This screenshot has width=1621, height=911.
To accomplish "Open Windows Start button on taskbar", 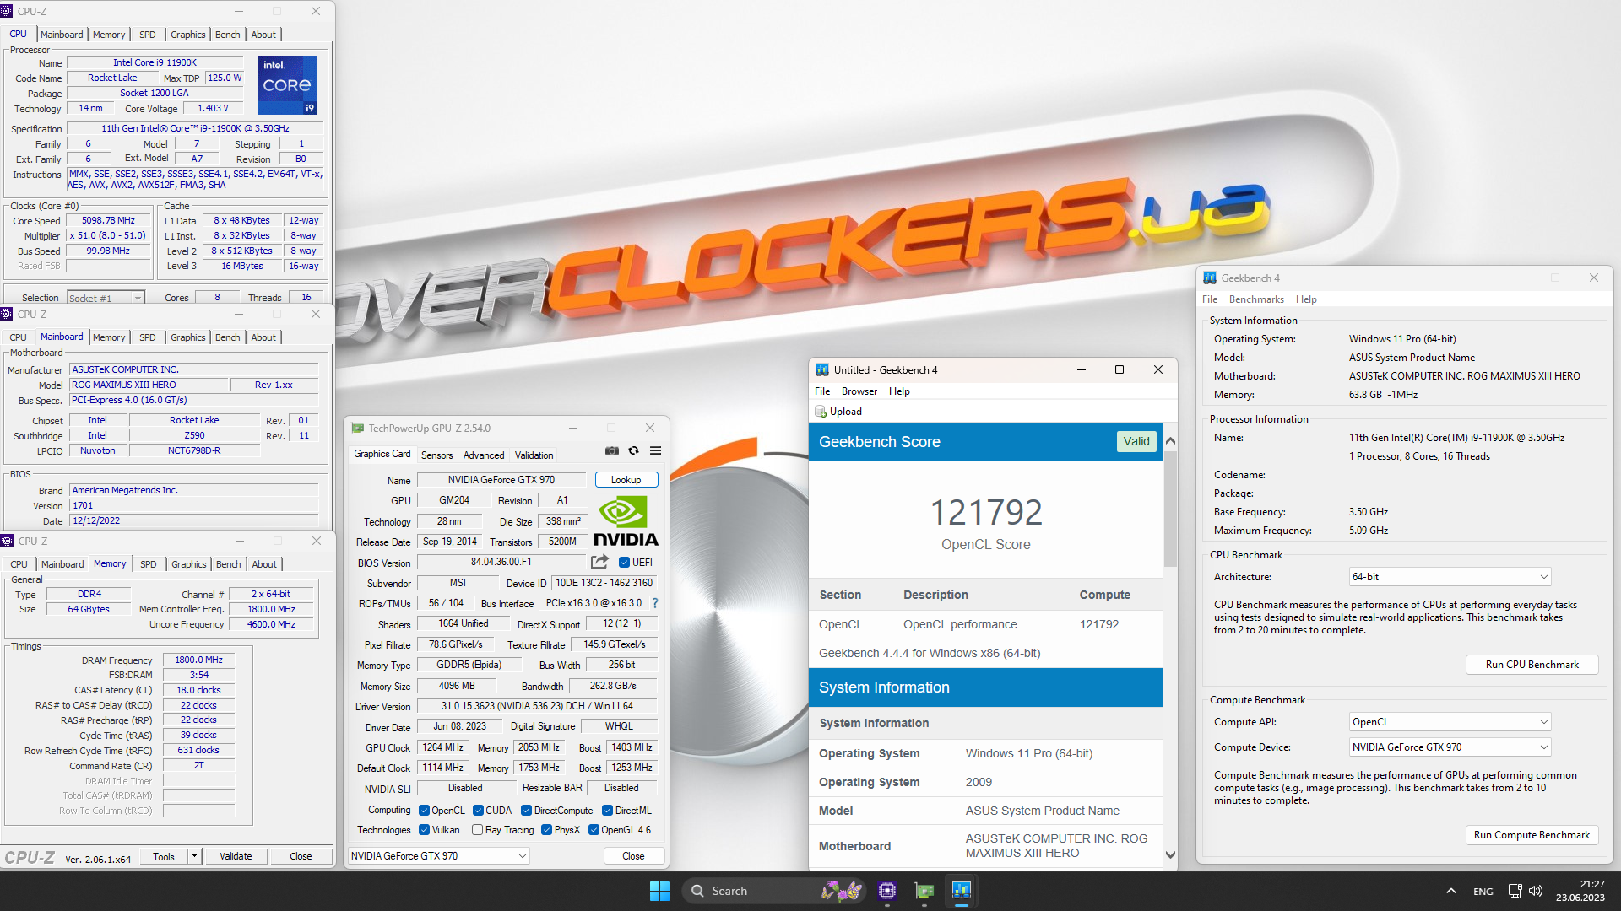I will tap(659, 891).
